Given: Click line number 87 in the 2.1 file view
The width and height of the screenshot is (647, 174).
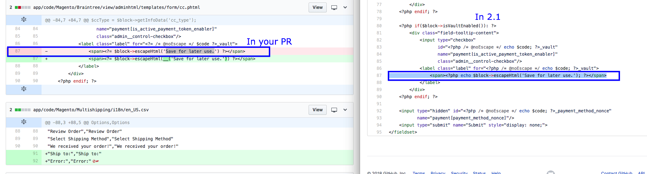Looking at the screenshot, I should 379,75.
